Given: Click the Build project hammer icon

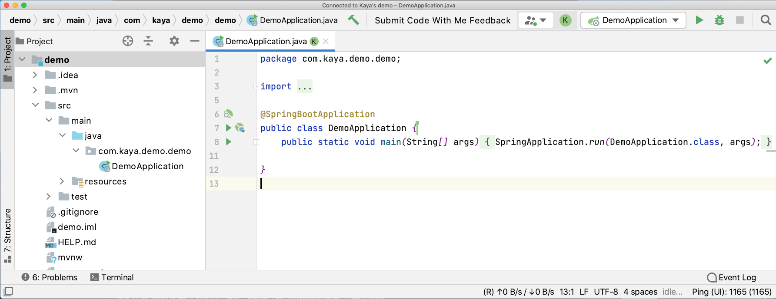Looking at the screenshot, I should point(353,20).
